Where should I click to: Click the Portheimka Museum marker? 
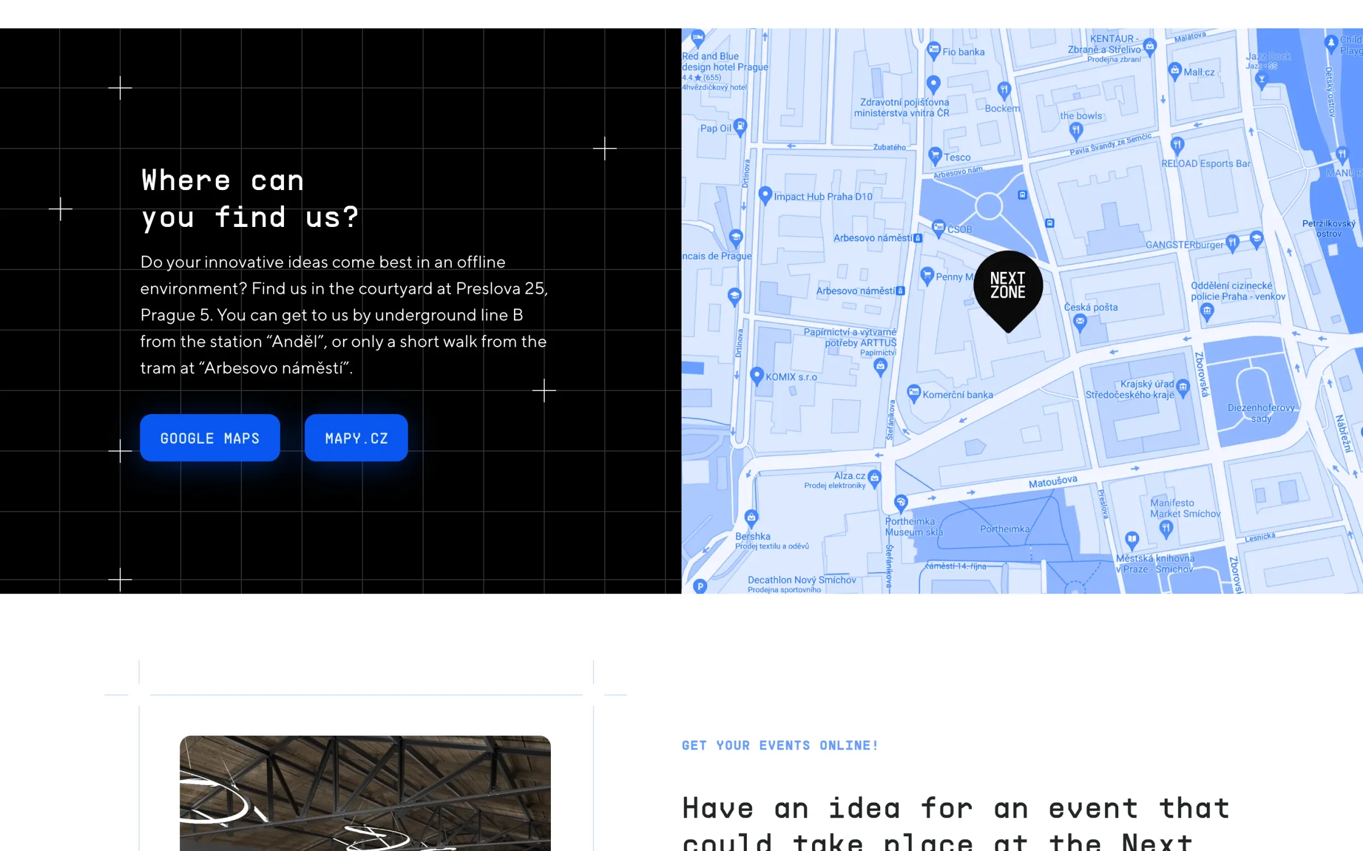(x=901, y=503)
